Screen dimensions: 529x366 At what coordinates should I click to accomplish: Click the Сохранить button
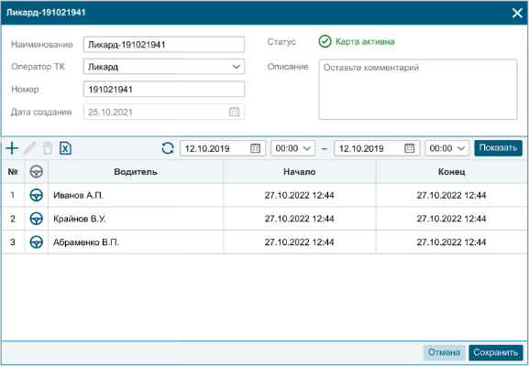[x=496, y=352]
